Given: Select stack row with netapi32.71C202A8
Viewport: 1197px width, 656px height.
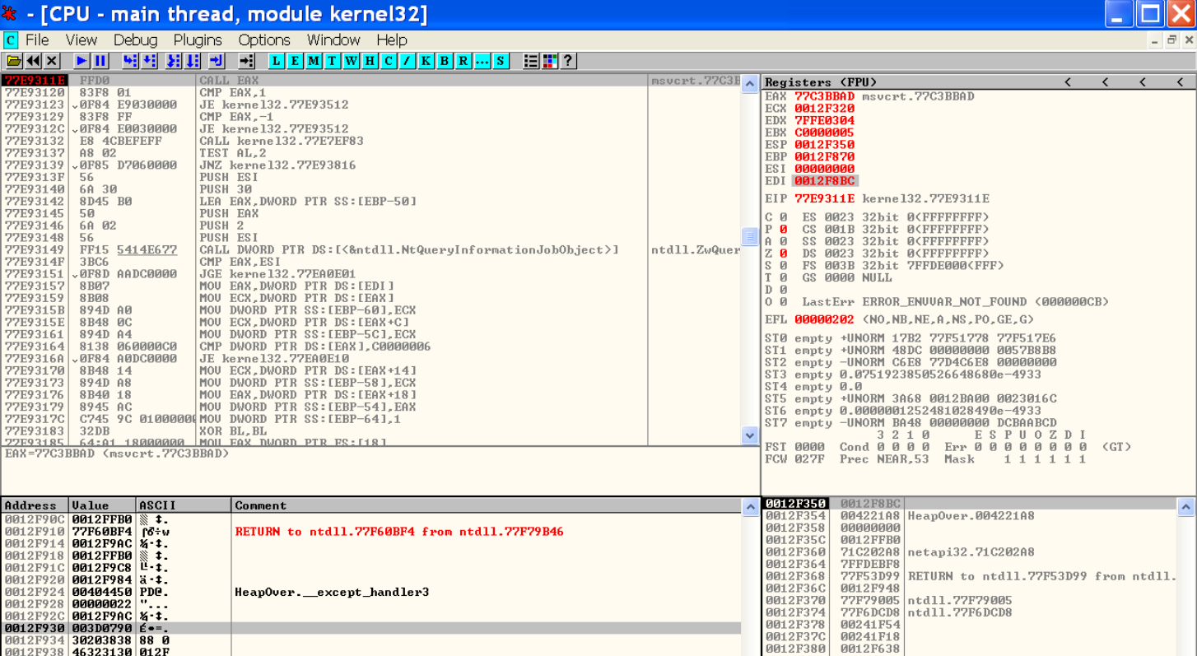Looking at the screenshot, I should coord(970,551).
